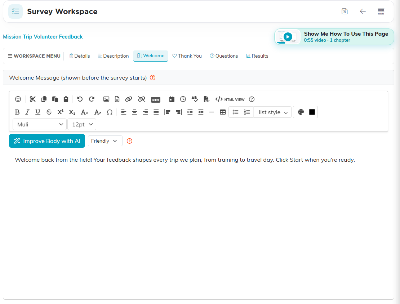Click help icon next to Friendly dropdown
This screenshot has height=304, width=400.
[130, 141]
